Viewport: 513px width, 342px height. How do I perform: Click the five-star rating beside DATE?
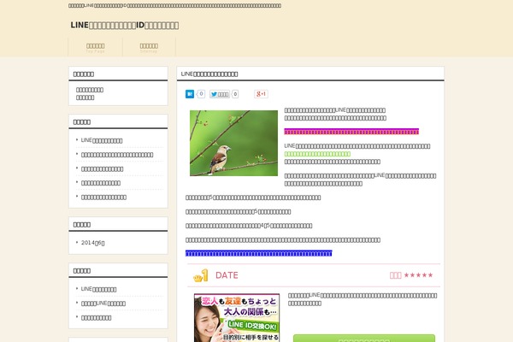418,275
